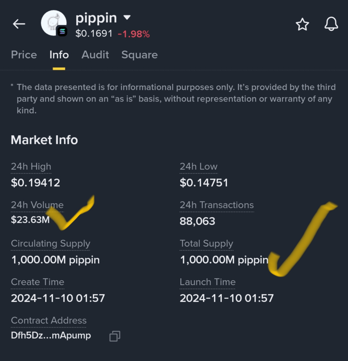
Task: Add pippin to favorites with star icon
Action: click(x=302, y=25)
